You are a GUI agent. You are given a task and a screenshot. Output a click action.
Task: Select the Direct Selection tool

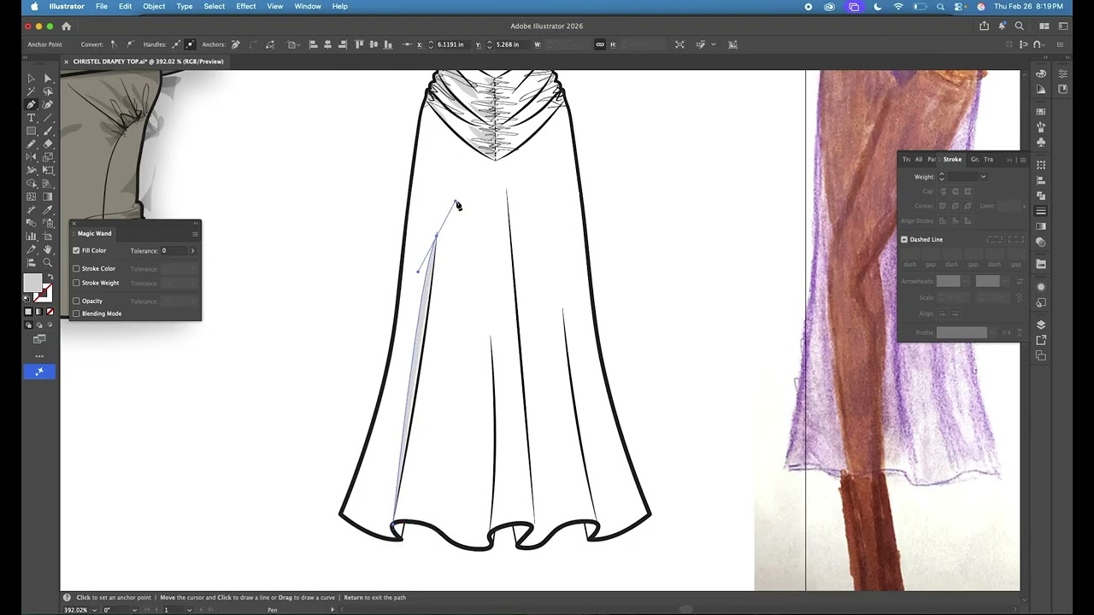(48, 79)
